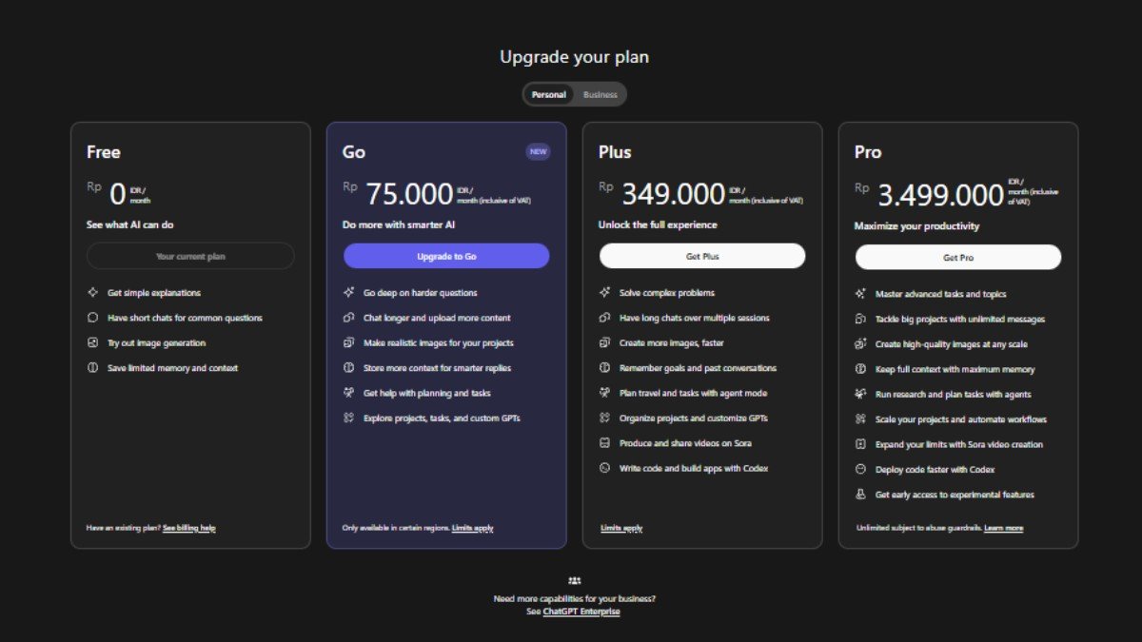Open the "See billing help" link
The width and height of the screenshot is (1142, 642).
188,527
